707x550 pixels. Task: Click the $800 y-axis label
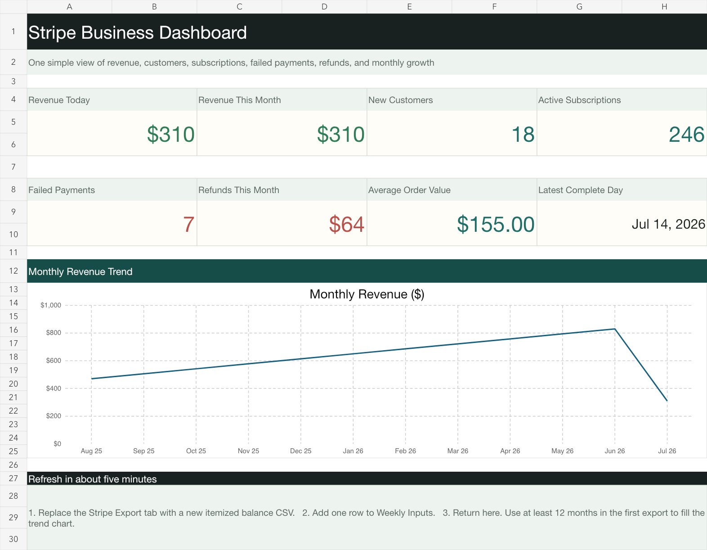point(54,333)
